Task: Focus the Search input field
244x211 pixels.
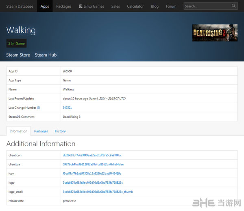Action: [207, 6]
